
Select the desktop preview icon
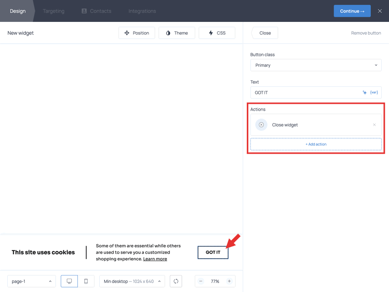(69, 281)
